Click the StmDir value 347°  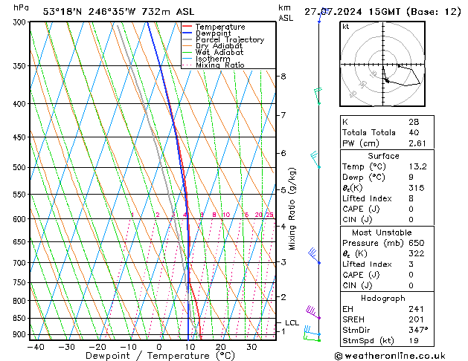(418, 330)
